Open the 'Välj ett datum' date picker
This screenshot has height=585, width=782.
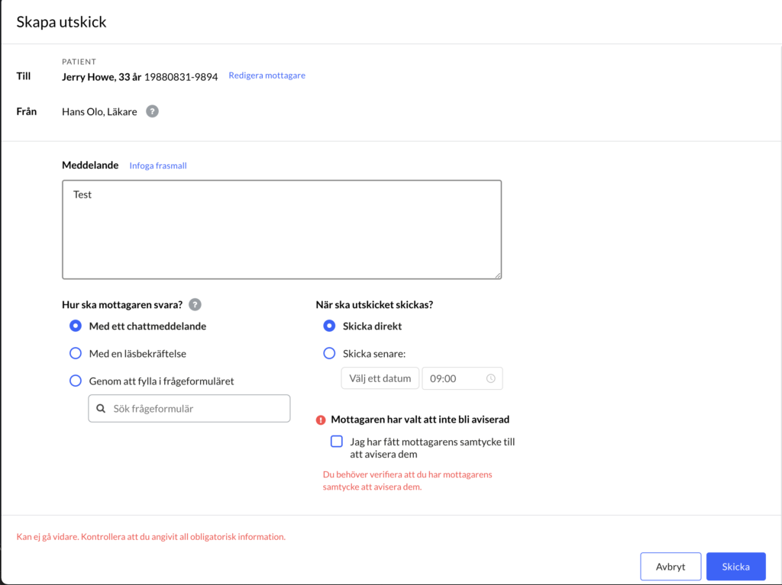pos(380,378)
